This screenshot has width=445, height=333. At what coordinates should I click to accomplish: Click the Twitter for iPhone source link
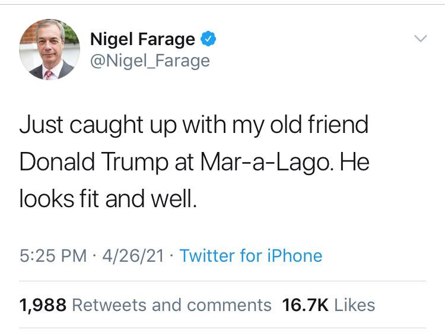click(x=250, y=256)
